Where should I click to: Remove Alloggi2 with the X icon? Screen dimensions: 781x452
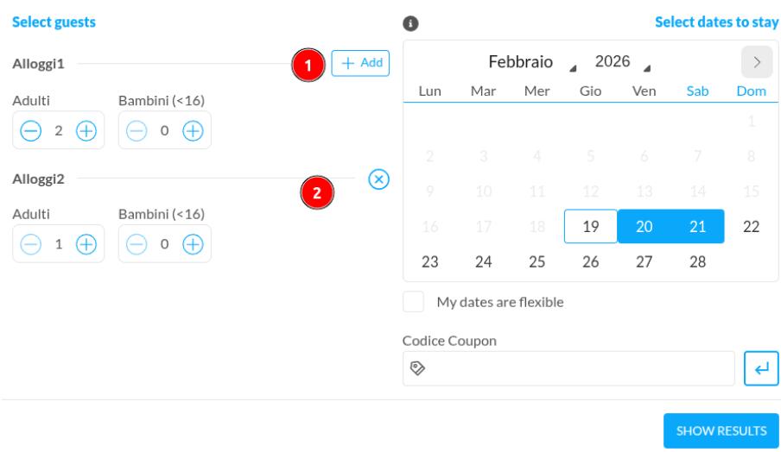378,179
